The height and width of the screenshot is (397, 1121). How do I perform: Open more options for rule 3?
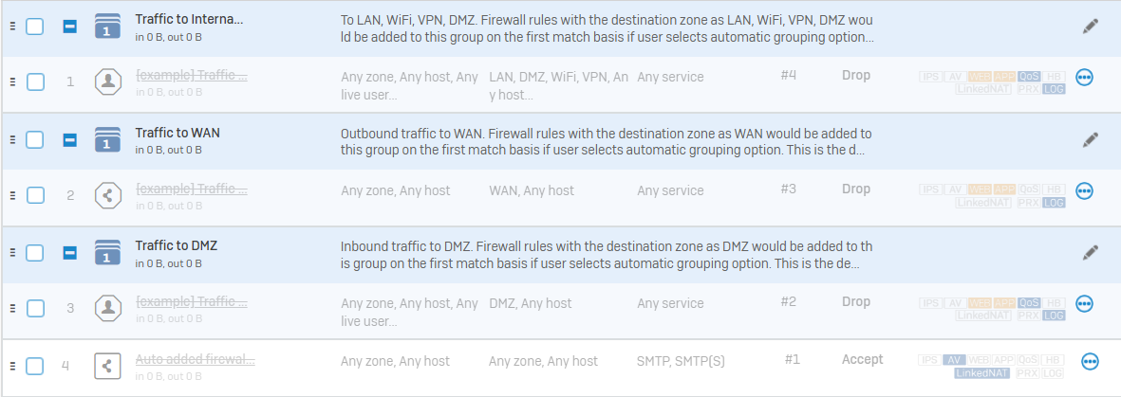click(x=1084, y=303)
